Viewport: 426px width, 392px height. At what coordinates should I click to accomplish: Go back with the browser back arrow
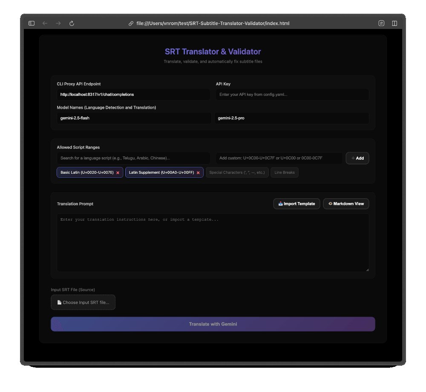45,23
